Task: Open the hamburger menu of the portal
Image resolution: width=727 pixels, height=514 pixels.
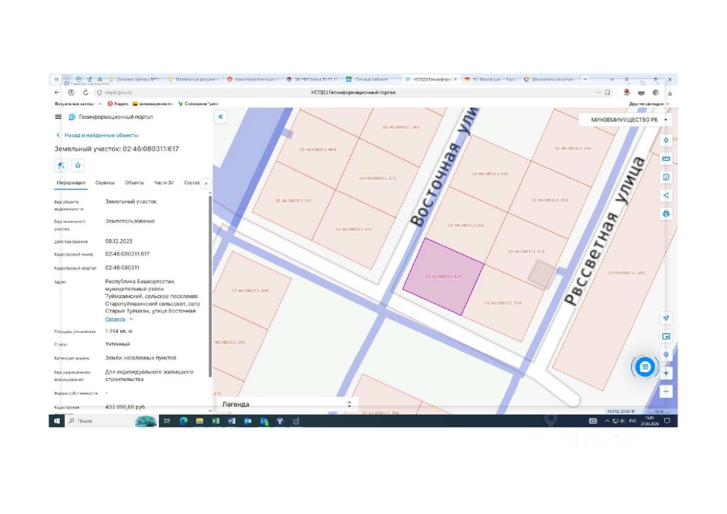Action: click(58, 117)
